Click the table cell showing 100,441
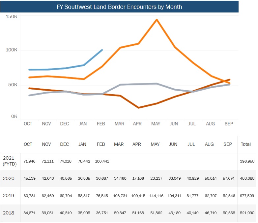Screen dimensions: 258x223 click(x=102, y=161)
